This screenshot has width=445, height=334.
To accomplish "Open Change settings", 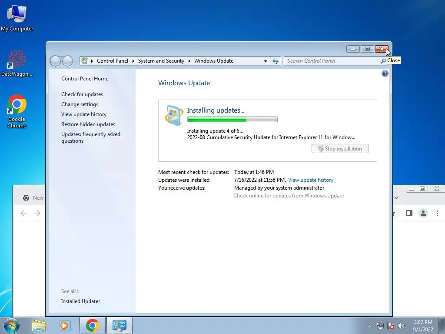I will coord(80,104).
